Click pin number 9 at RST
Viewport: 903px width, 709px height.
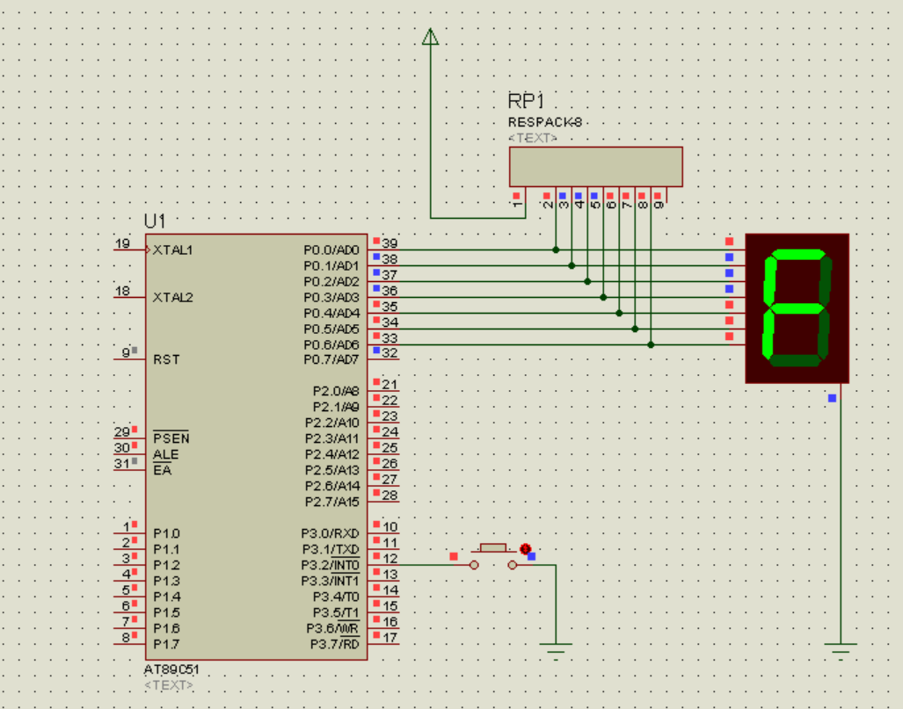click(126, 353)
